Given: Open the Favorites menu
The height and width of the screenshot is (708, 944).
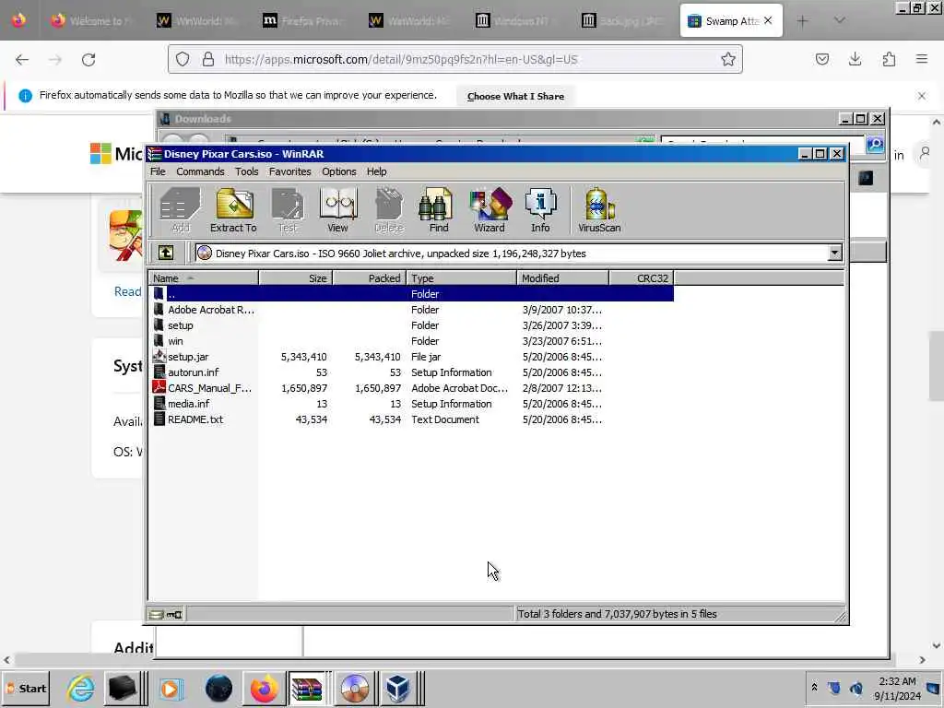Looking at the screenshot, I should pyautogui.click(x=289, y=171).
